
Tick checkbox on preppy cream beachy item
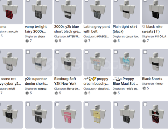[86, 52]
